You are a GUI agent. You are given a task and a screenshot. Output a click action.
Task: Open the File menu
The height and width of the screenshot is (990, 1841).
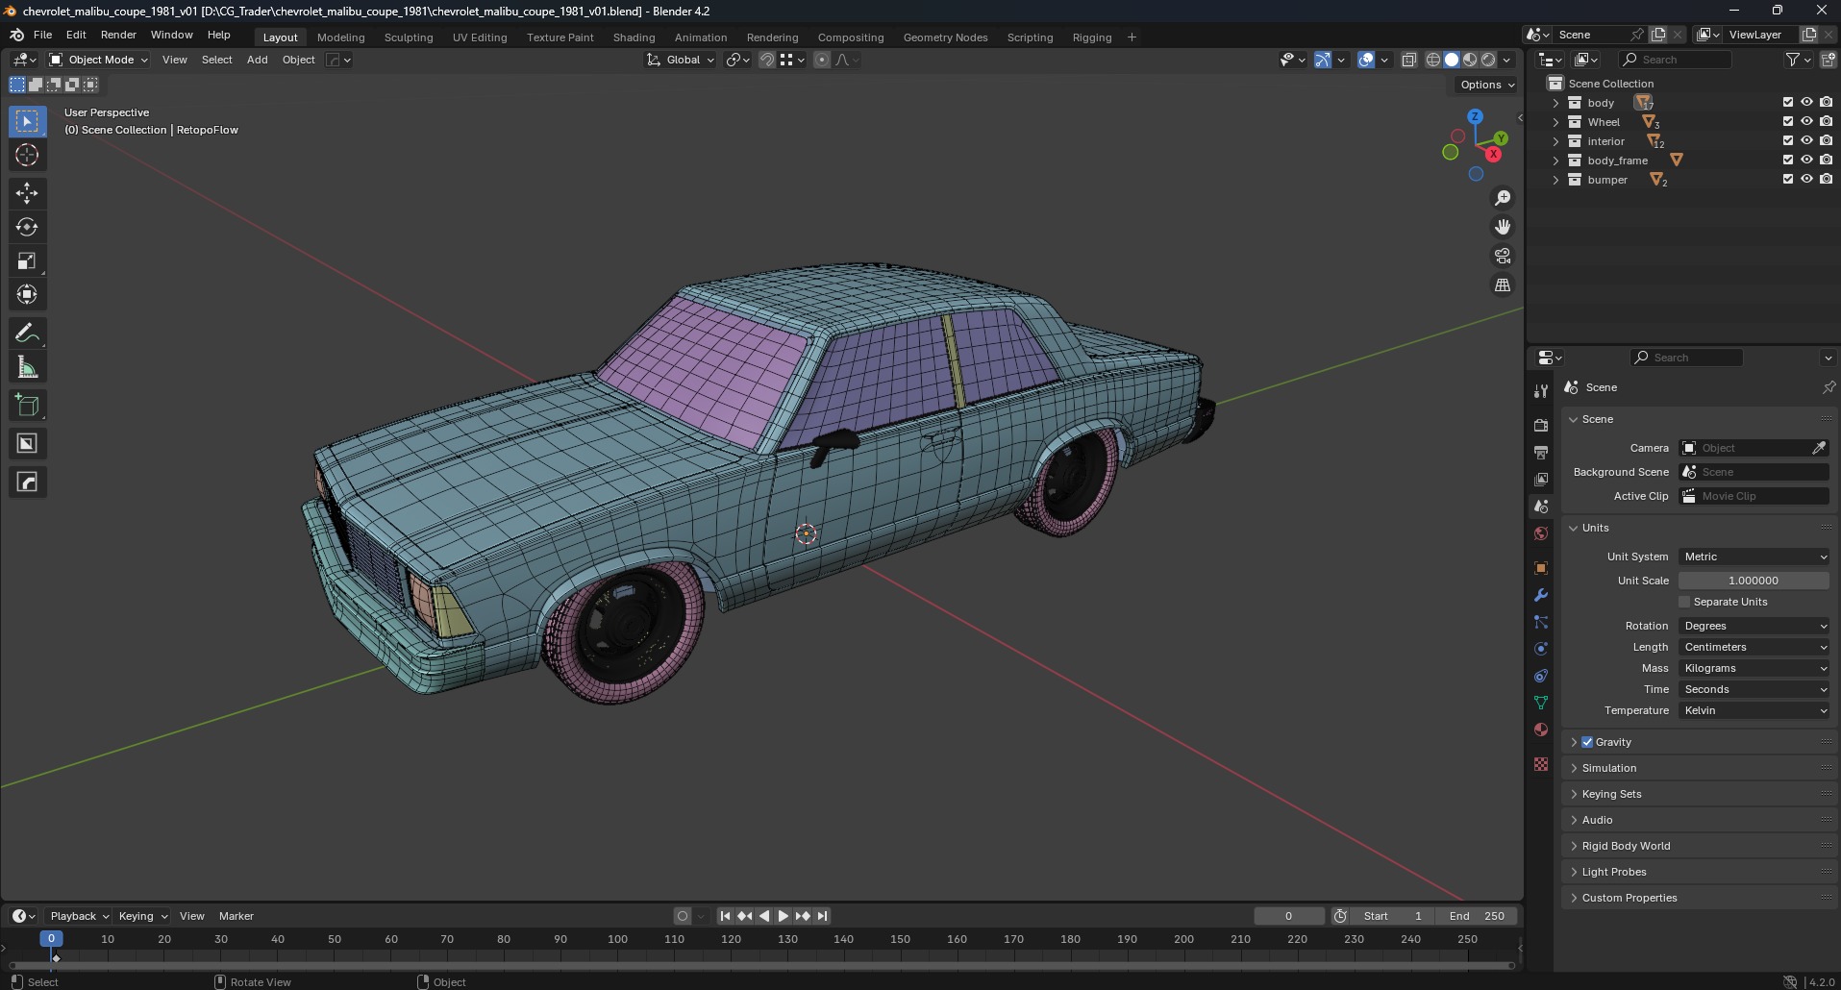click(x=42, y=35)
